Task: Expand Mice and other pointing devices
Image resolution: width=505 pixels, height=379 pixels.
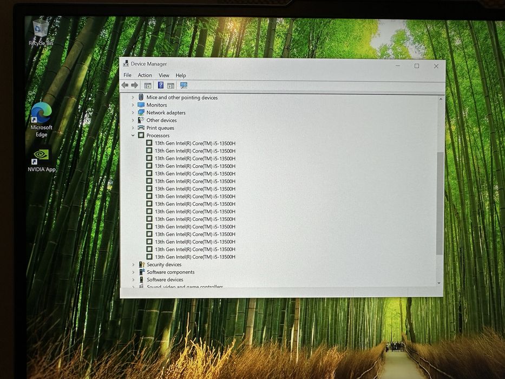Action: pyautogui.click(x=133, y=97)
